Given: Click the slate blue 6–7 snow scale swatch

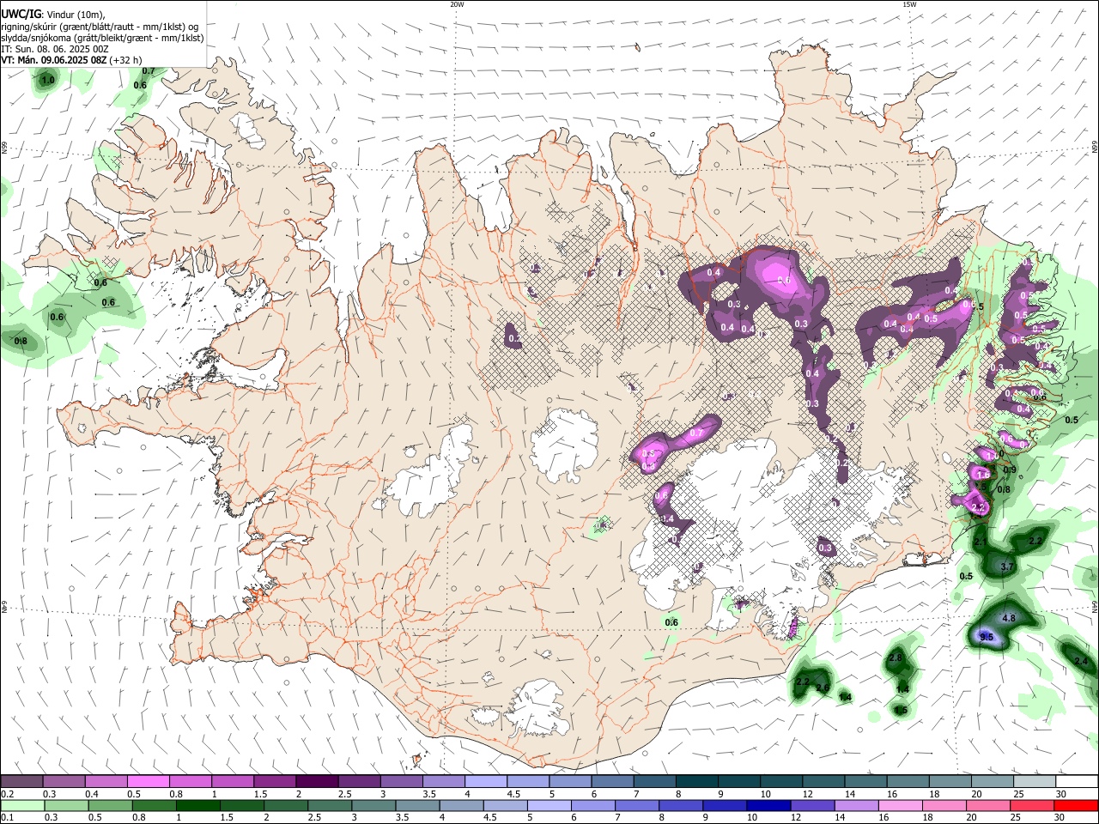Looking at the screenshot, I should tap(611, 782).
